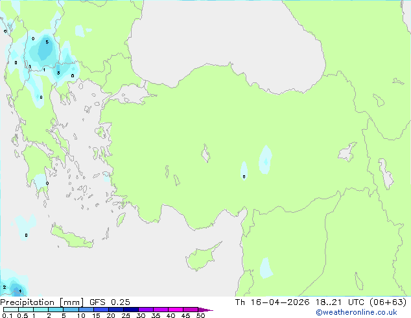Click the legend swatch between 15 and 20
The image size is (411, 318).
click(101, 310)
